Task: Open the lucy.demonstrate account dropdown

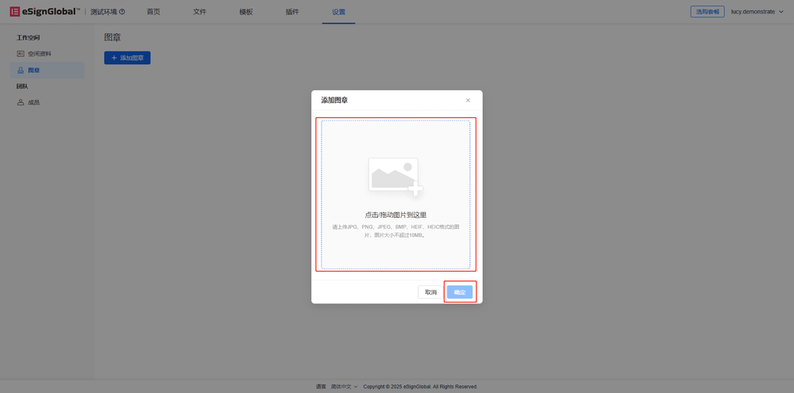Action: (757, 12)
